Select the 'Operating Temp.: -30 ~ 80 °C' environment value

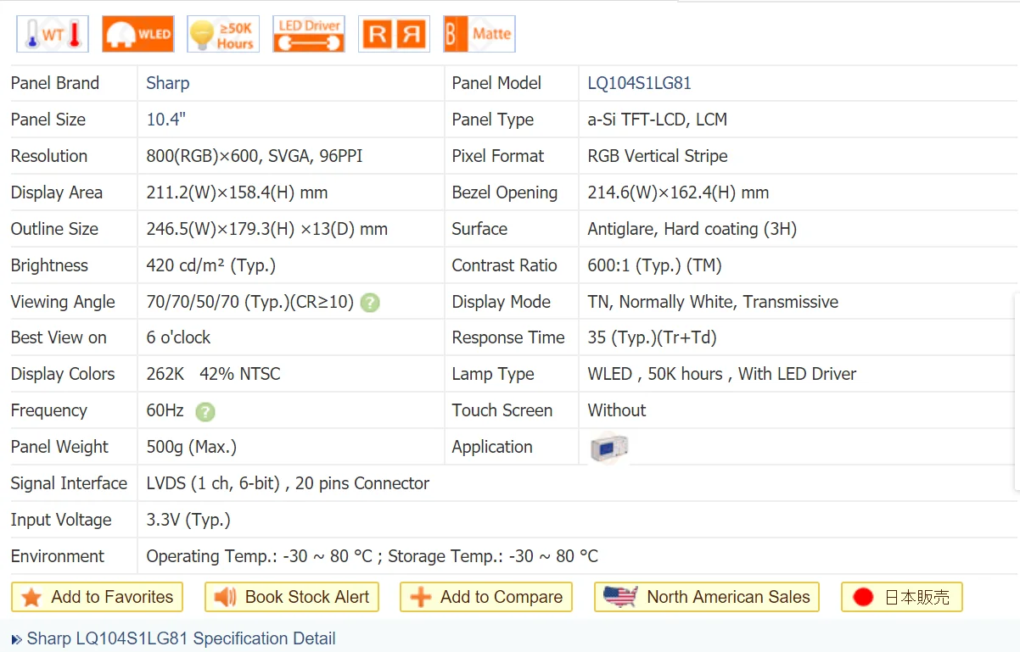pos(260,556)
